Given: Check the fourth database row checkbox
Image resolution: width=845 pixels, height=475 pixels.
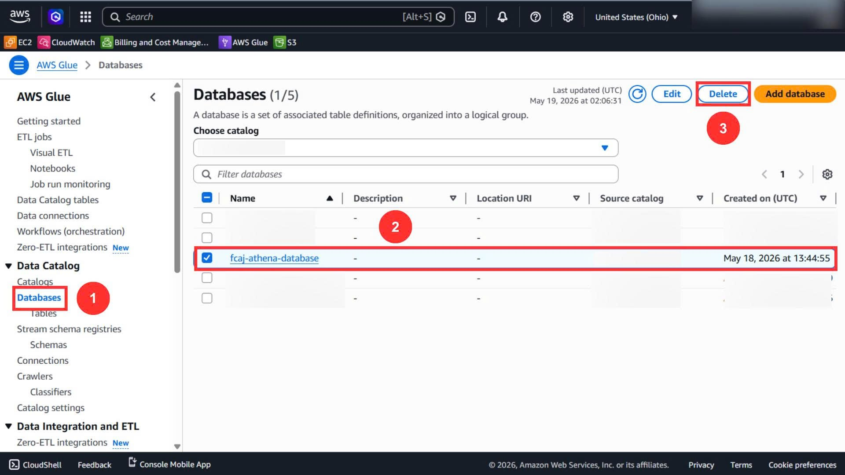Looking at the screenshot, I should 207,278.
